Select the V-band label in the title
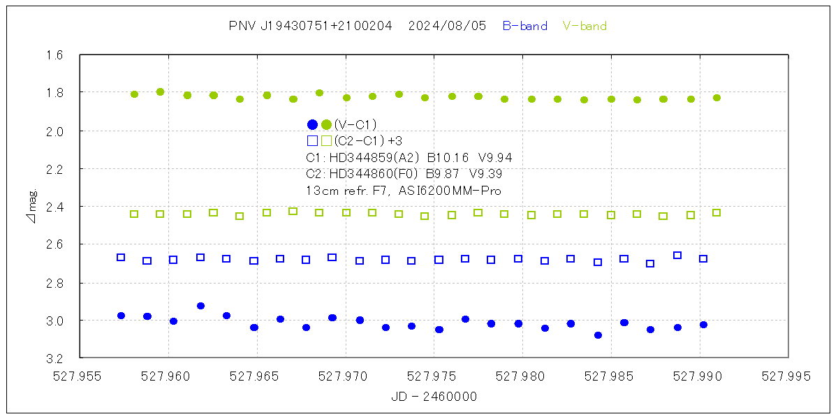This screenshot has width=838, height=419. click(585, 27)
